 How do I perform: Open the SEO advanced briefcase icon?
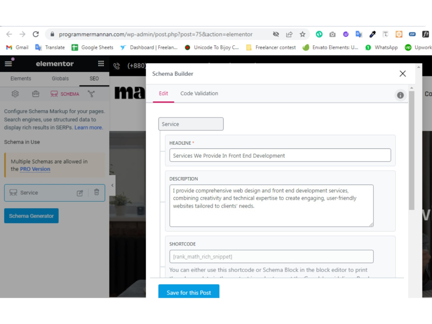pyautogui.click(x=35, y=94)
